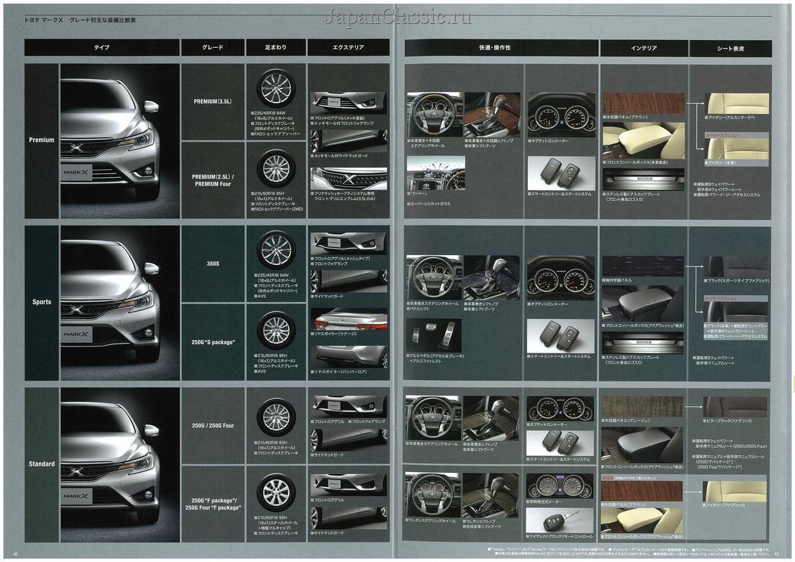Click the 350S alloy wheel image
This screenshot has height=562, width=795.
[x=276, y=250]
